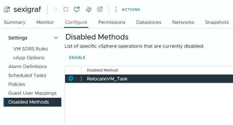Click the red Power Off square icon
Screen dimensions: 233x125
pos(66,9)
